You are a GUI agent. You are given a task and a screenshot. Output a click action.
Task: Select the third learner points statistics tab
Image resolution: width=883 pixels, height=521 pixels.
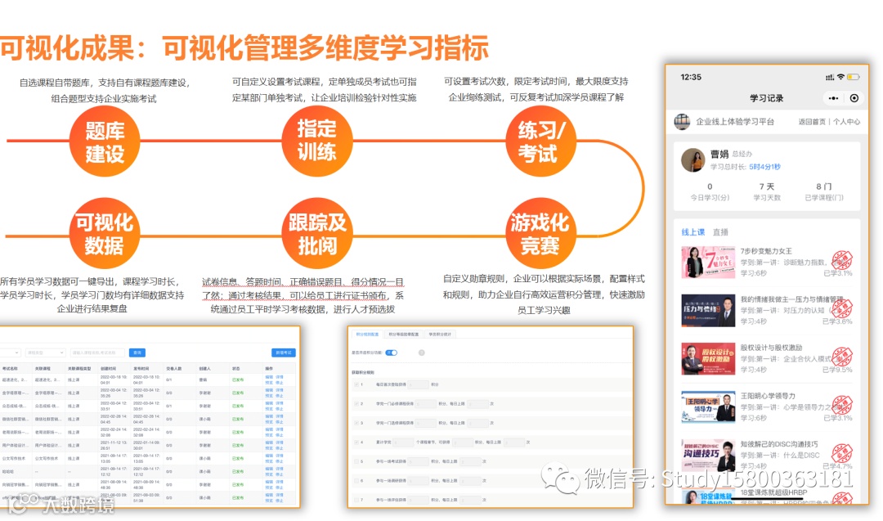440,335
